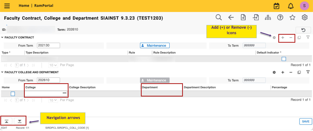Open Per Page dropdown in College and Department
This screenshot has height=131, width=313.
pyautogui.click(x=53, y=100)
